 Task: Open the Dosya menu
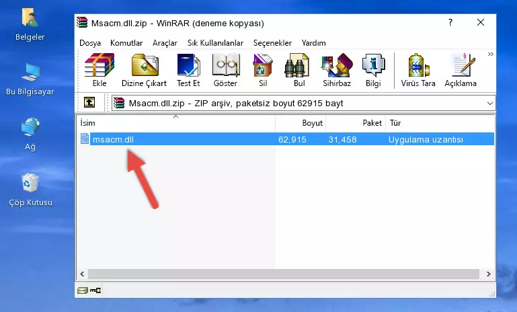click(x=90, y=43)
